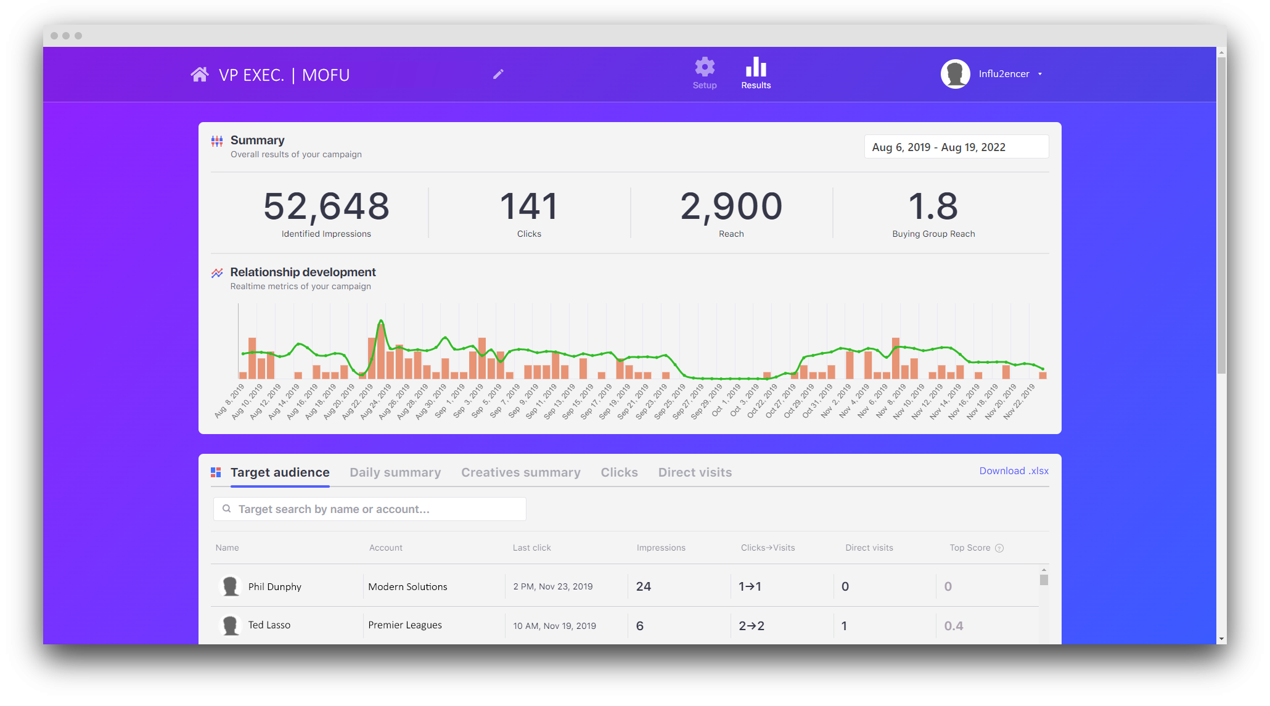Click Ted Lasso's avatar

coord(231,625)
